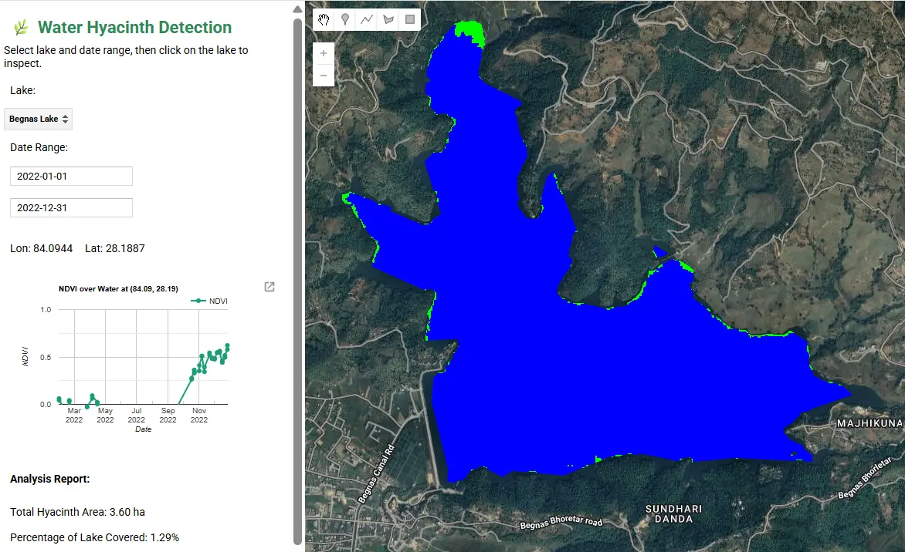Click the NDVI legend entry in chart
This screenshot has width=905, height=552.
click(211, 301)
